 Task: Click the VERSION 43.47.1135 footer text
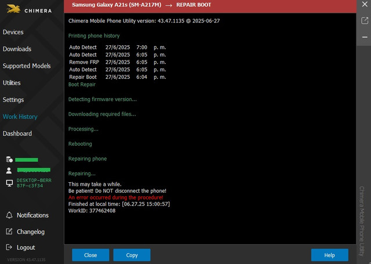coord(26,260)
